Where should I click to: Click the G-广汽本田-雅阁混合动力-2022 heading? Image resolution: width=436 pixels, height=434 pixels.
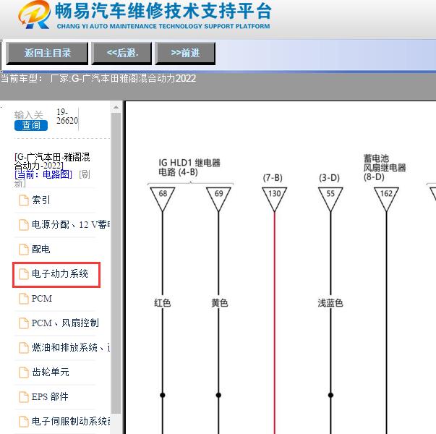pos(52,161)
